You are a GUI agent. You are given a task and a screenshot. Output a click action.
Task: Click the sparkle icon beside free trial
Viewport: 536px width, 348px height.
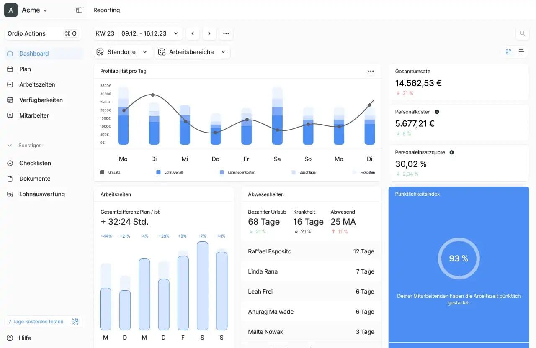click(75, 322)
